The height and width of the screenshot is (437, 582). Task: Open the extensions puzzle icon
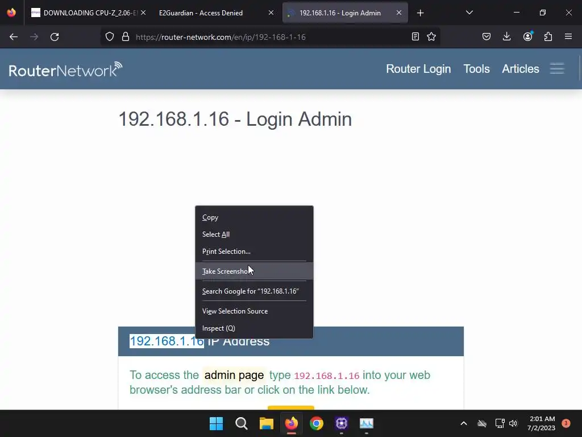[548, 36]
